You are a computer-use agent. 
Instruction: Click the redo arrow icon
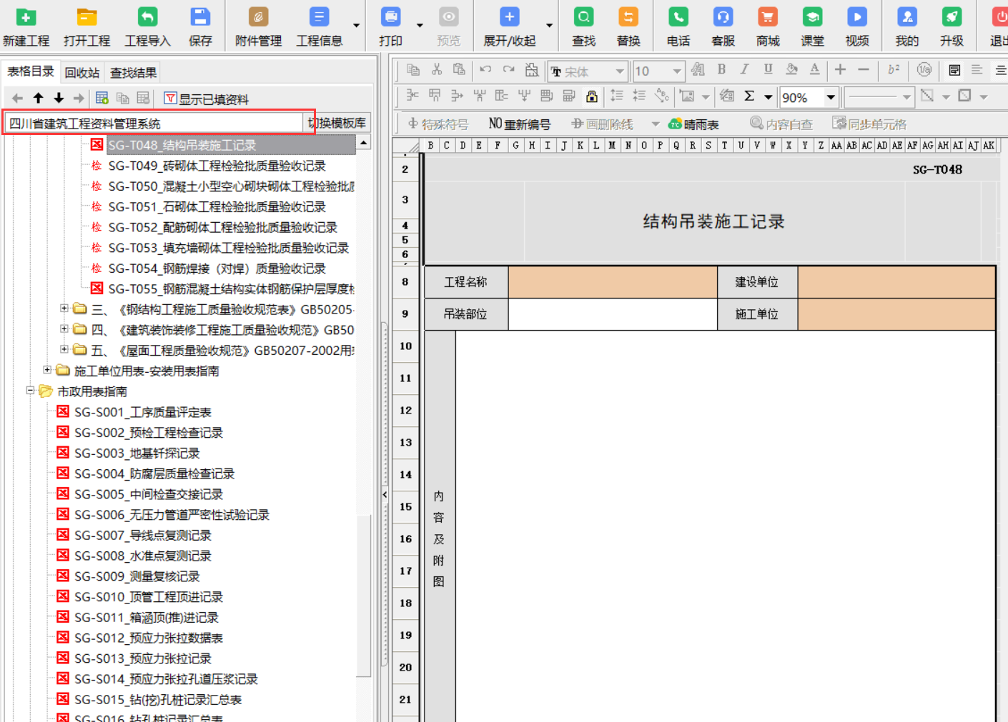point(508,69)
